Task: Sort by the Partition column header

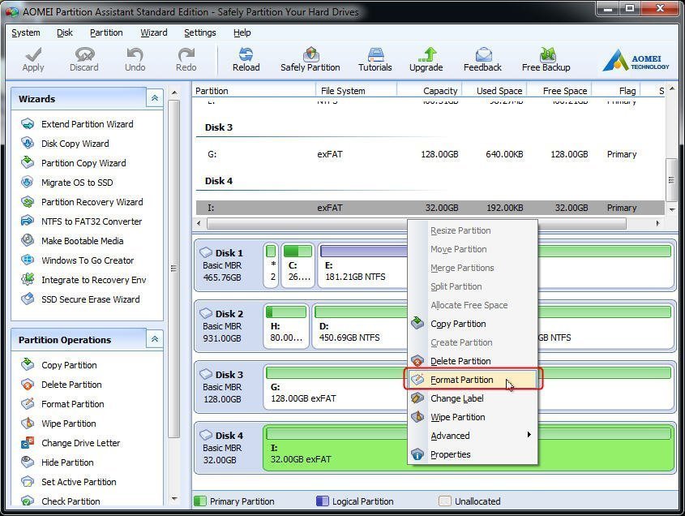Action: (254, 91)
